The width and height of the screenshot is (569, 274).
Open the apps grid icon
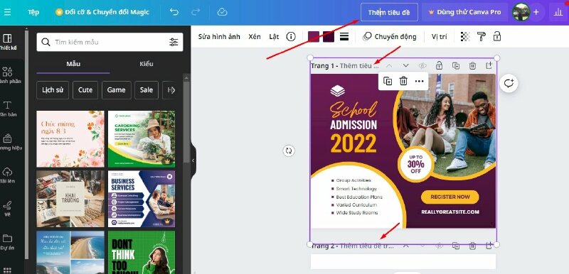click(x=7, y=270)
